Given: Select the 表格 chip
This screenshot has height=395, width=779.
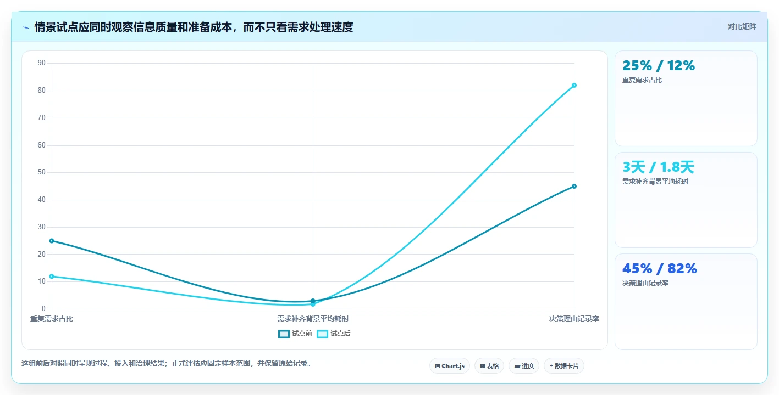Looking at the screenshot, I should tap(489, 366).
